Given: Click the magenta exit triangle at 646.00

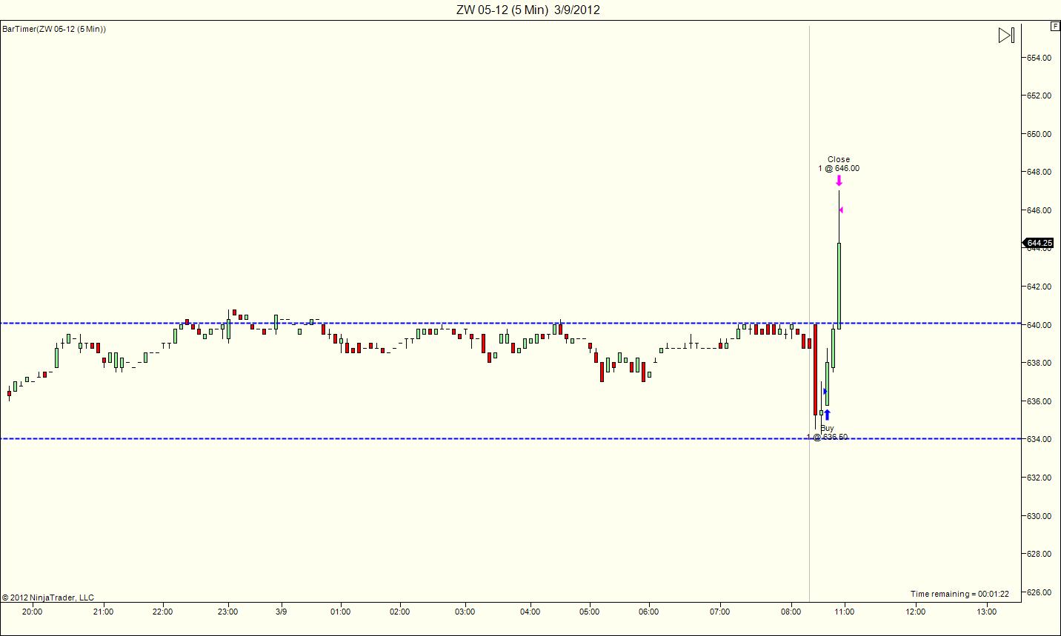Looking at the screenshot, I should pyautogui.click(x=841, y=210).
